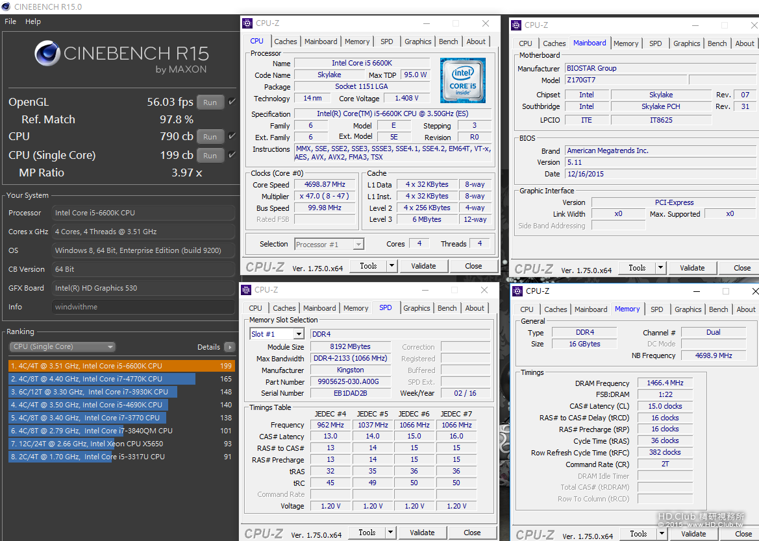This screenshot has width=759, height=541.
Task: Click the CPU-Z title icon in the Memory window
Action: pos(517,291)
